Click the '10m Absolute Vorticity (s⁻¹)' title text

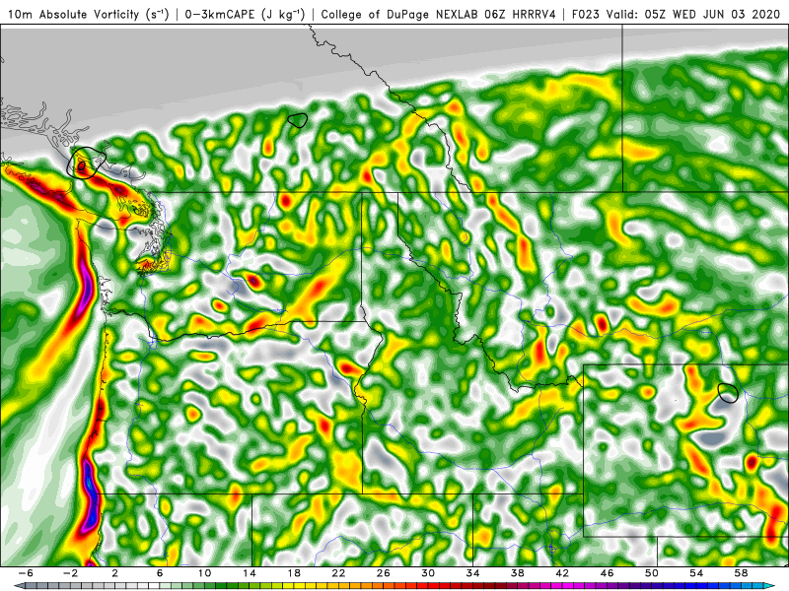88,14
